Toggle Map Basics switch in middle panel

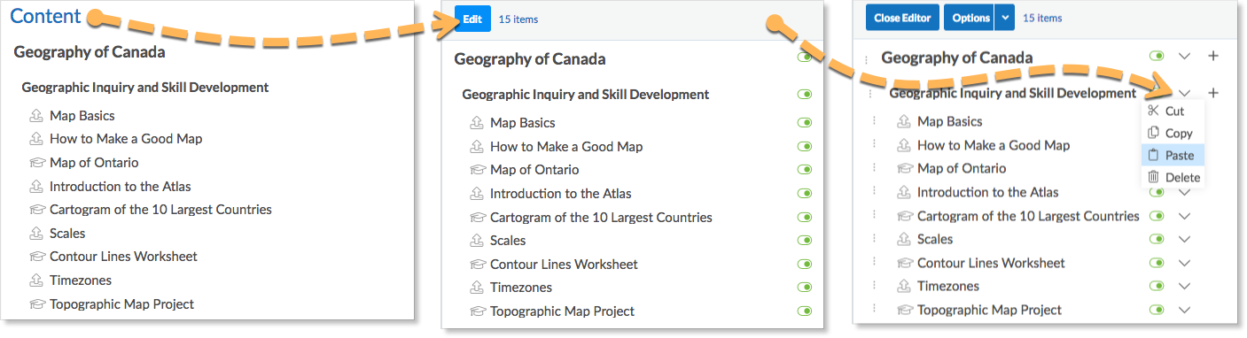coord(805,123)
